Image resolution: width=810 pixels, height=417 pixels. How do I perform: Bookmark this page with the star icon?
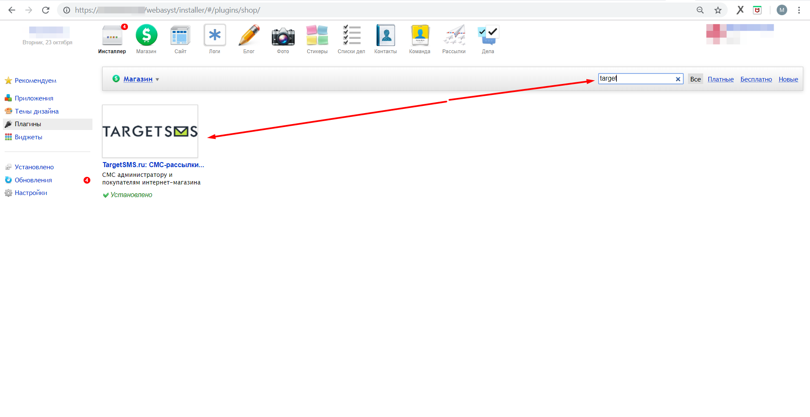click(x=718, y=10)
